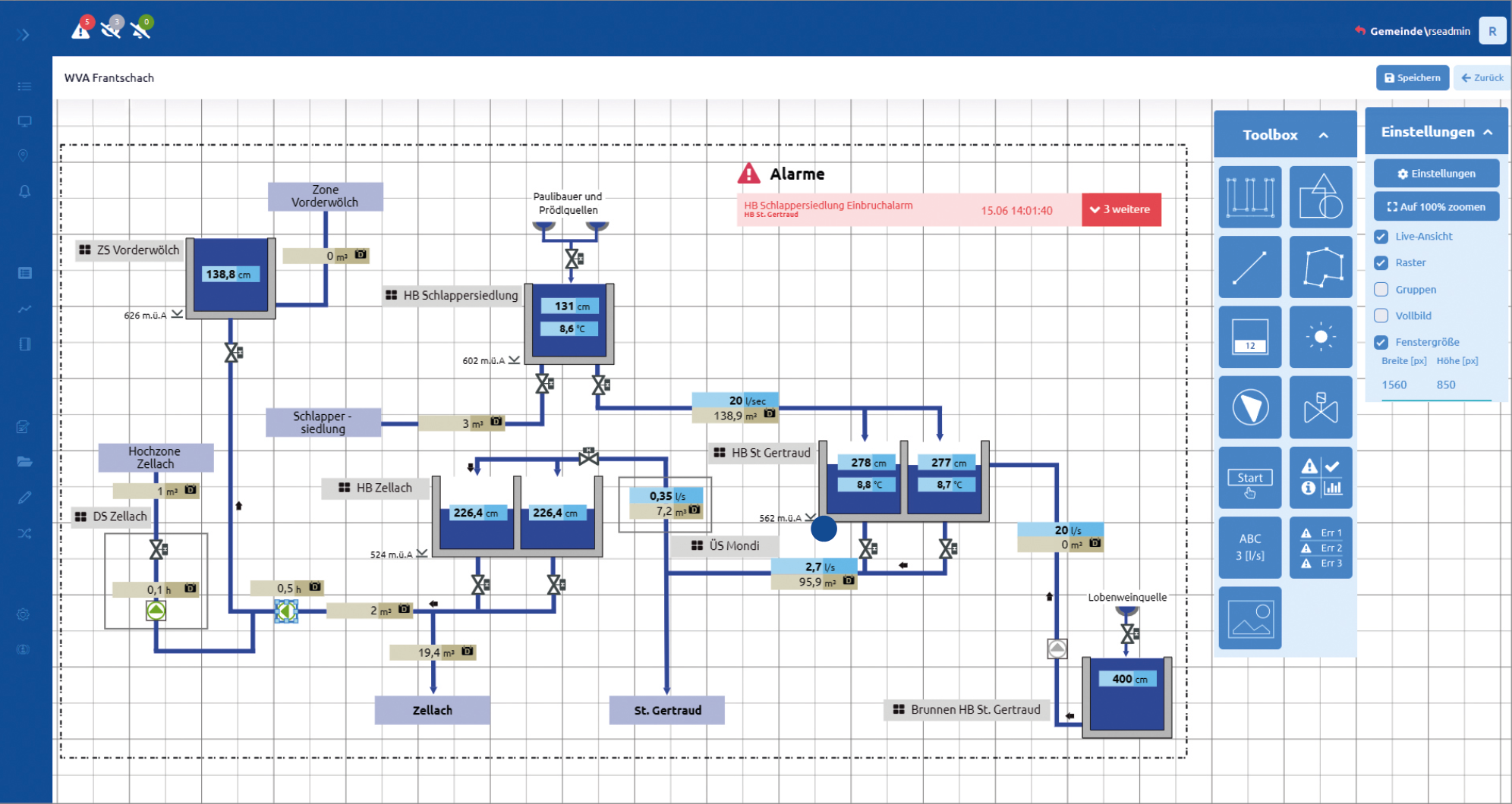Open the Brunnen HB St. Gertraud label
Viewport: 1512px width, 804px height.
967,709
